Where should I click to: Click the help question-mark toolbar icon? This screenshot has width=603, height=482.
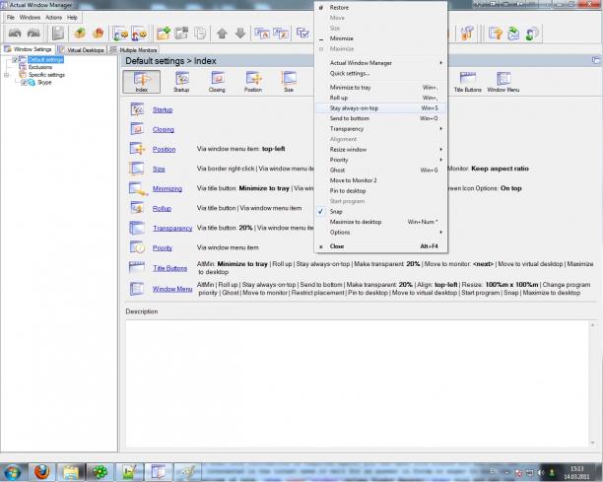tap(496, 34)
